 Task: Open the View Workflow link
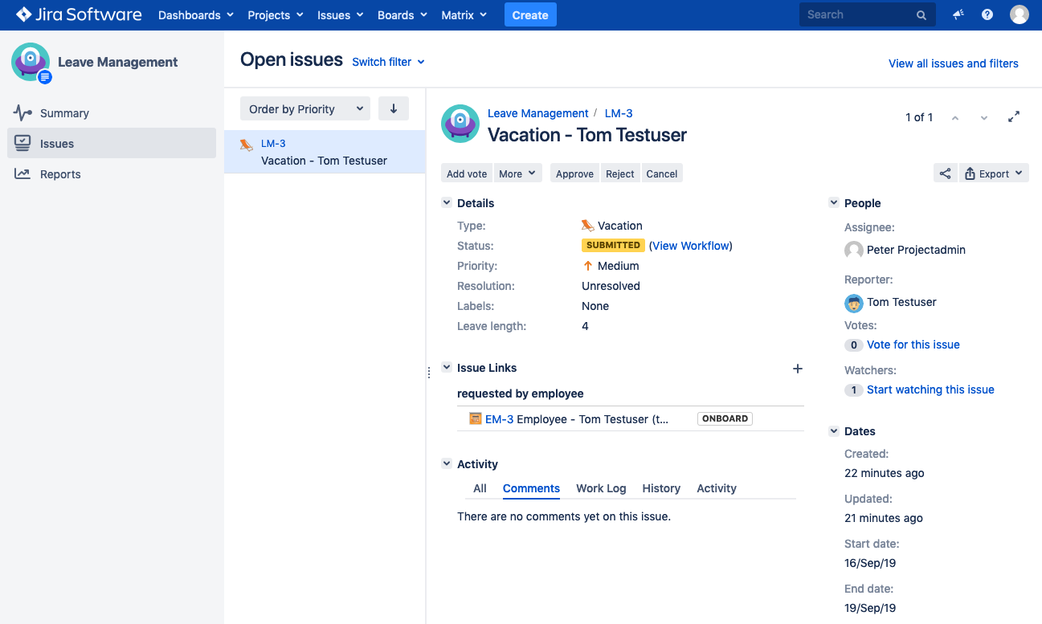[x=692, y=246]
